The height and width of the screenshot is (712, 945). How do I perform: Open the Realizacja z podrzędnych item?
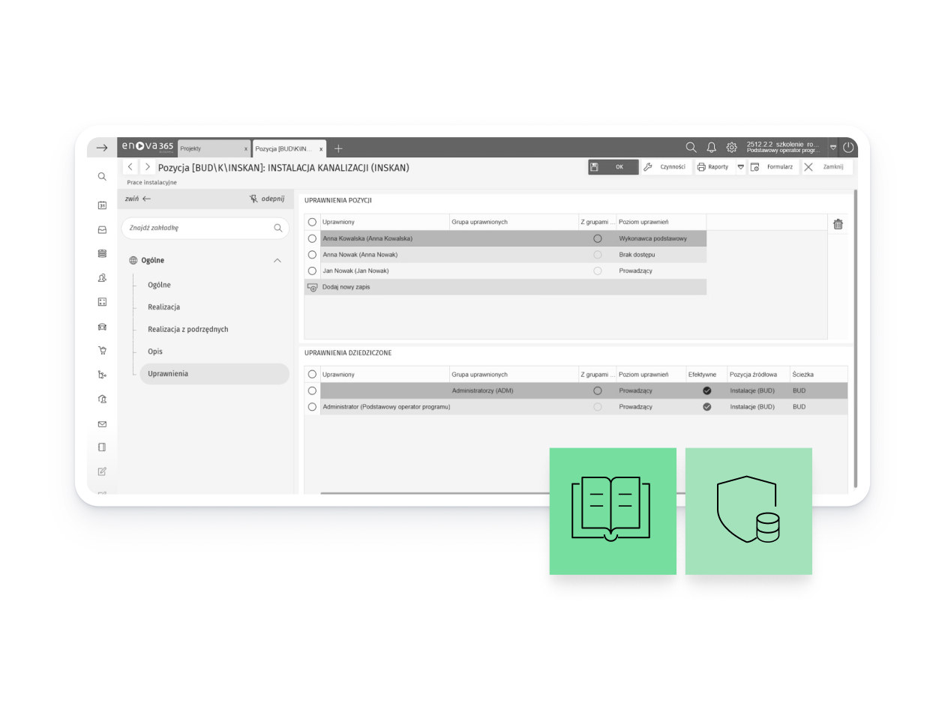187,329
